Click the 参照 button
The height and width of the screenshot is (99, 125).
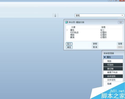point(95,44)
